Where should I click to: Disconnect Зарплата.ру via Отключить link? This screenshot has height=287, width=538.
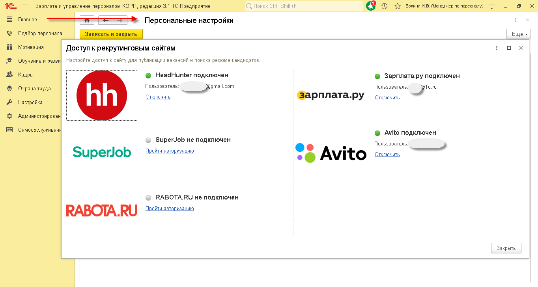click(x=387, y=98)
